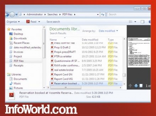156x116 pixels.
Task: Click the previous page up arrow in preview
Action: [130, 86]
